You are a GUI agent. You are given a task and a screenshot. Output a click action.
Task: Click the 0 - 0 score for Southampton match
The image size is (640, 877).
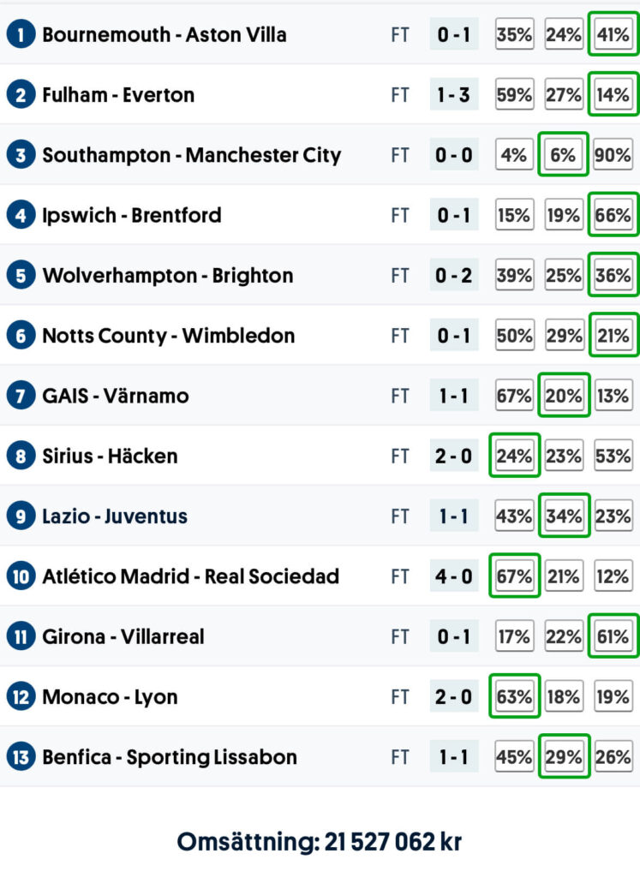(x=454, y=155)
